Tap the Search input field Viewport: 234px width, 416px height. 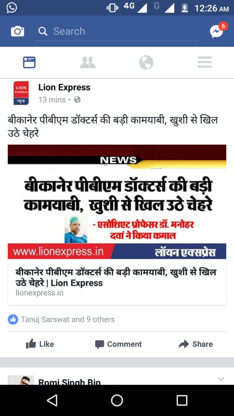pos(117,31)
